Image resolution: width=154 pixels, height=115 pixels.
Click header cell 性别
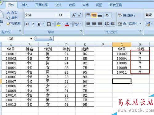click(48, 49)
